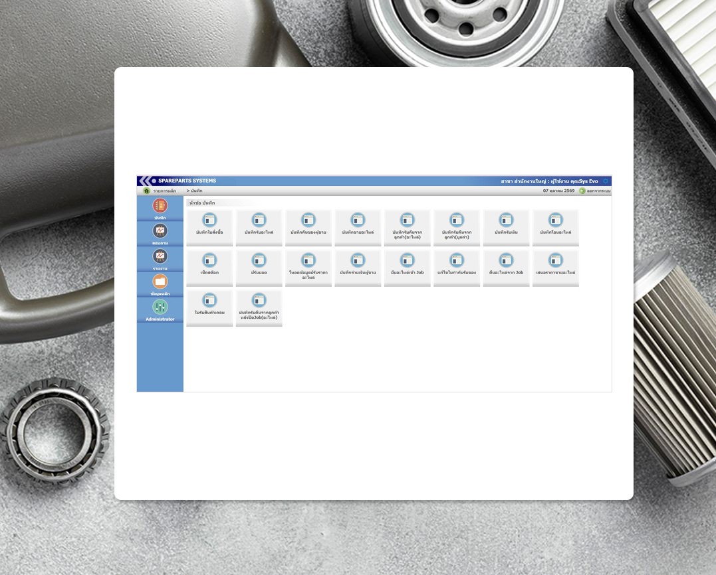Screen dimensions: 716x575
Task: Select รายงาน in the left sidebar
Action: (x=160, y=260)
